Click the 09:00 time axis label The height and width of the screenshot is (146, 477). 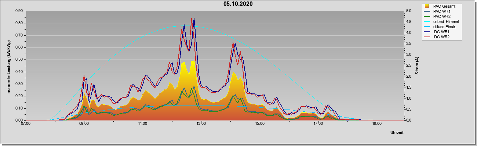point(84,123)
